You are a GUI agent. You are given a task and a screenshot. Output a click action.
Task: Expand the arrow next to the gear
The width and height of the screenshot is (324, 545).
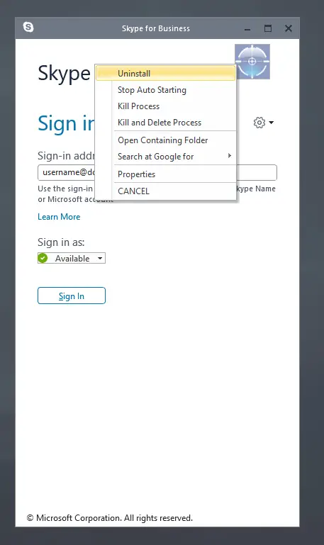271,123
